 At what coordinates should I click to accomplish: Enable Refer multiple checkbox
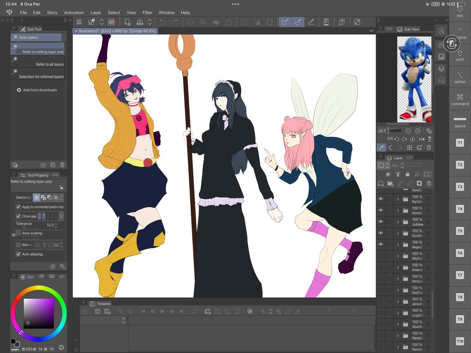point(18,245)
